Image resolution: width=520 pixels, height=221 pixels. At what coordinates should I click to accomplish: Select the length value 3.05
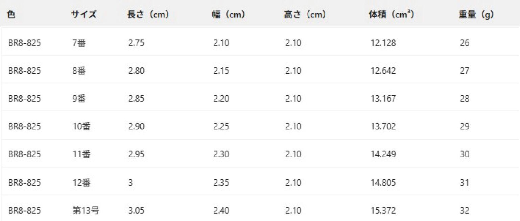[x=136, y=211]
